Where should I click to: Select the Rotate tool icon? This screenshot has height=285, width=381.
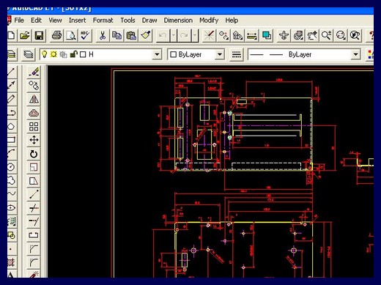coord(34,154)
